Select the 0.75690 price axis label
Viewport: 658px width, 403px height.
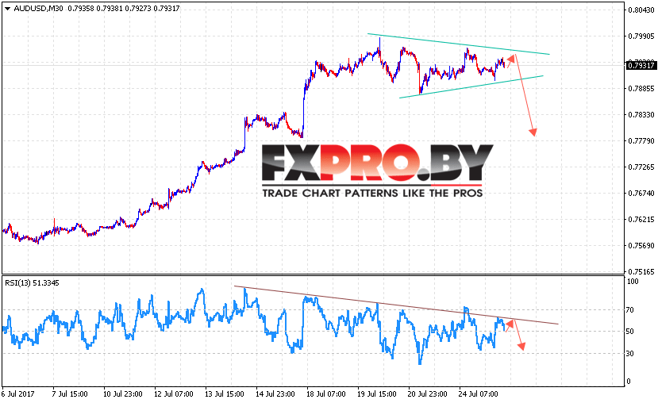641,245
